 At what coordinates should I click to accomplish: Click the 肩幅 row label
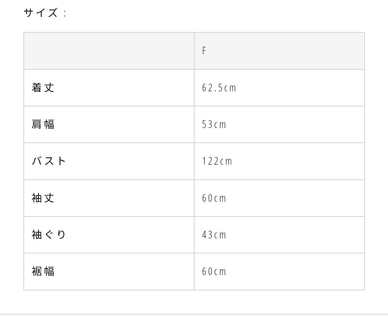[x=43, y=124]
